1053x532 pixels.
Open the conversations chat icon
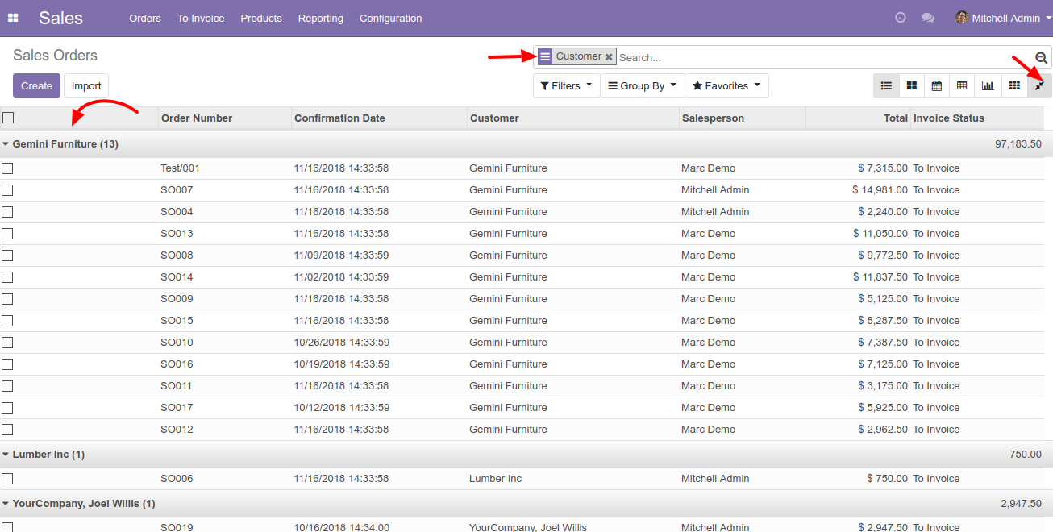click(x=928, y=18)
